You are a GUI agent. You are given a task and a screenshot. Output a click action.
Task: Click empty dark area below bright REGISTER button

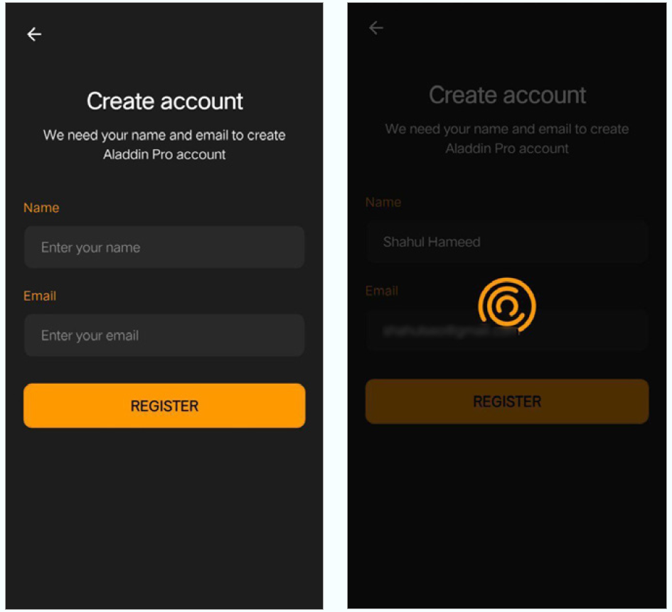pyautogui.click(x=164, y=518)
